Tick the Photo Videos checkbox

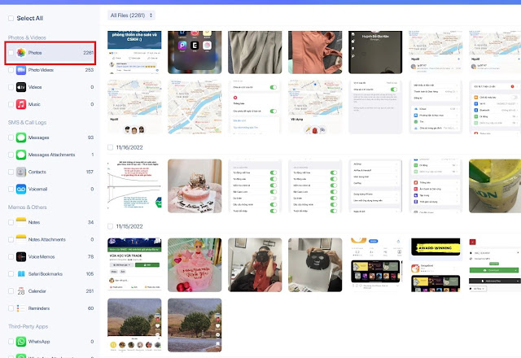11,70
